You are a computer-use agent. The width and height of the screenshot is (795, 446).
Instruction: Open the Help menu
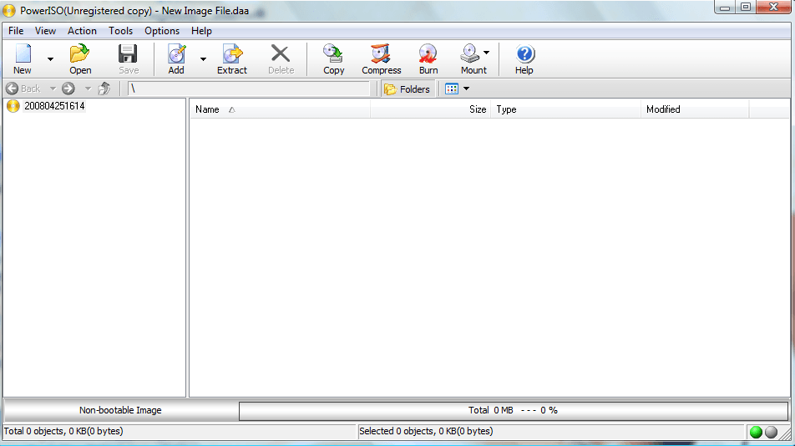click(201, 31)
